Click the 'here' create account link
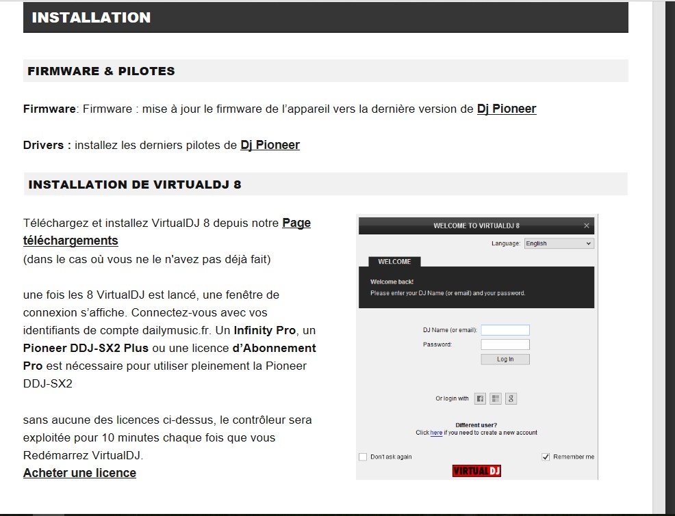The image size is (675, 516). (x=436, y=433)
